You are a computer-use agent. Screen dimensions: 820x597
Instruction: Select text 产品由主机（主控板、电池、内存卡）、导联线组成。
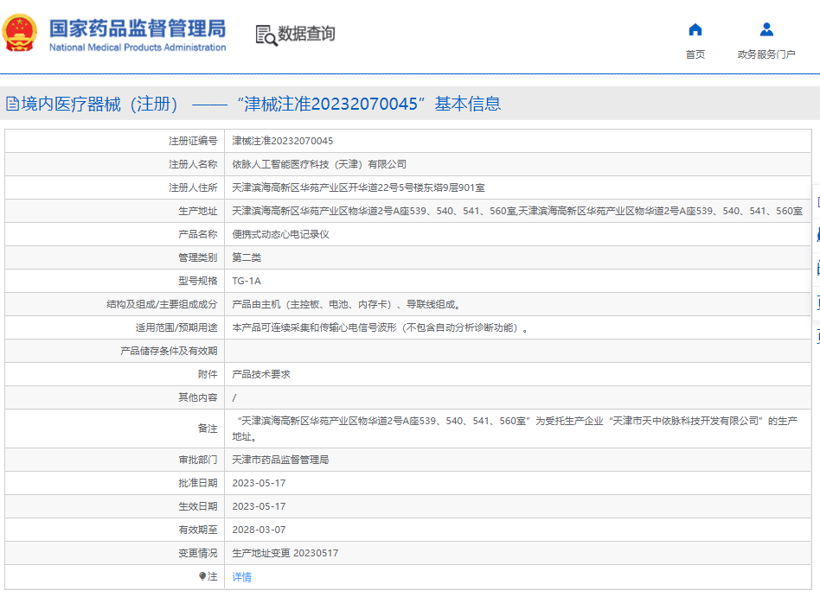(x=346, y=304)
